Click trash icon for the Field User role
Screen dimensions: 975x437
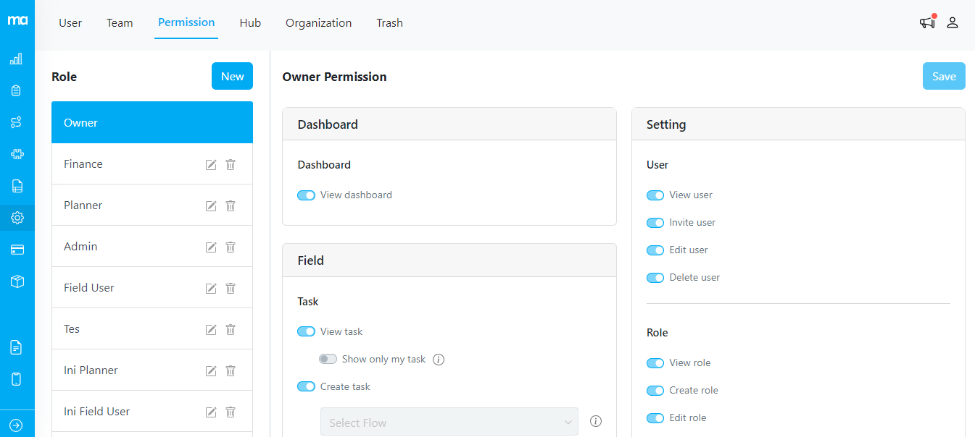click(x=231, y=289)
